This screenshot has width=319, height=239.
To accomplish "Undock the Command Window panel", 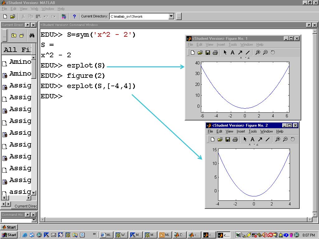I will (x=309, y=25).
